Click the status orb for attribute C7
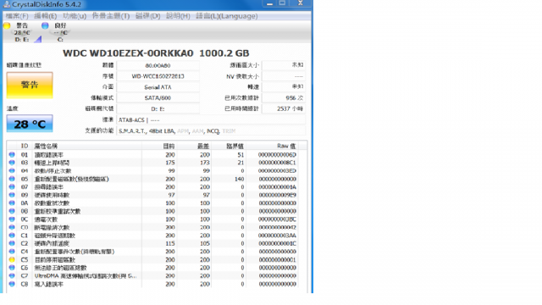Screen dimensions: 542x305 [x=12, y=275]
